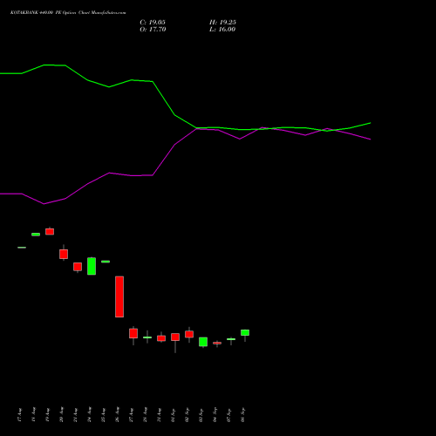Click the green candle for 03 Sep
The width and height of the screenshot is (436, 436).
click(x=203, y=342)
